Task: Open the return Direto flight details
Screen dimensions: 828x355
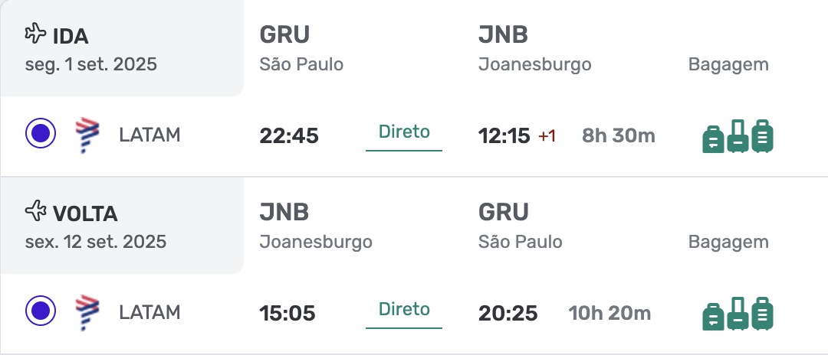Action: point(404,314)
